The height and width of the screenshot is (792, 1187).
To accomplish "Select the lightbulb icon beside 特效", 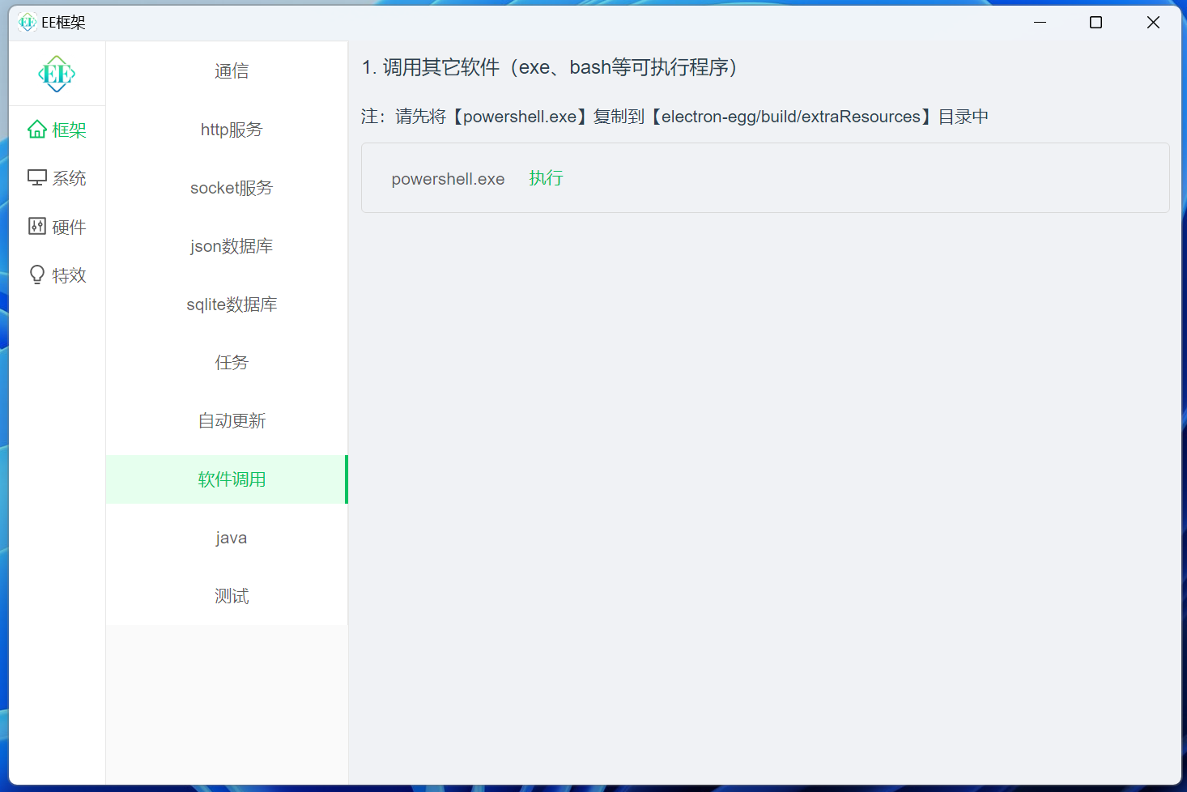I will (x=37, y=275).
